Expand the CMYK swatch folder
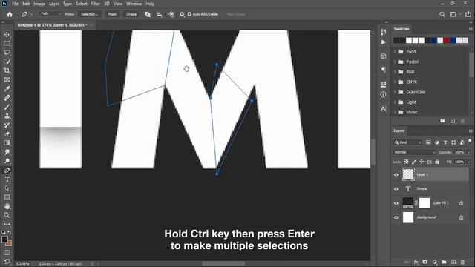The height and width of the screenshot is (267, 475). pyautogui.click(x=395, y=82)
